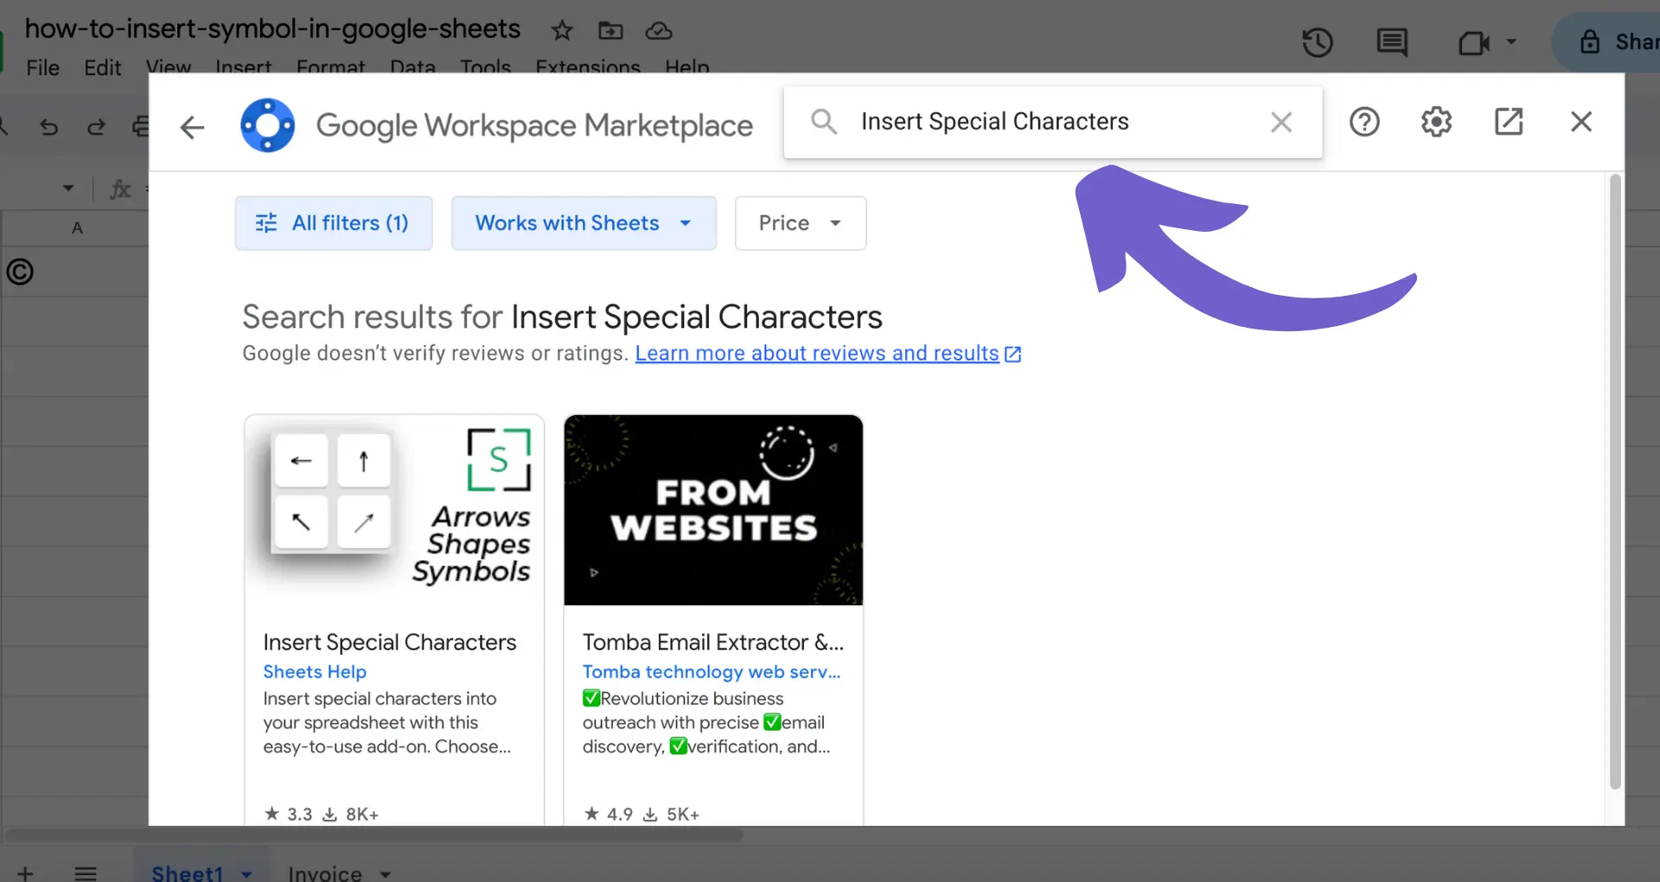Click the Google Workspace Marketplace logo

pos(267,125)
